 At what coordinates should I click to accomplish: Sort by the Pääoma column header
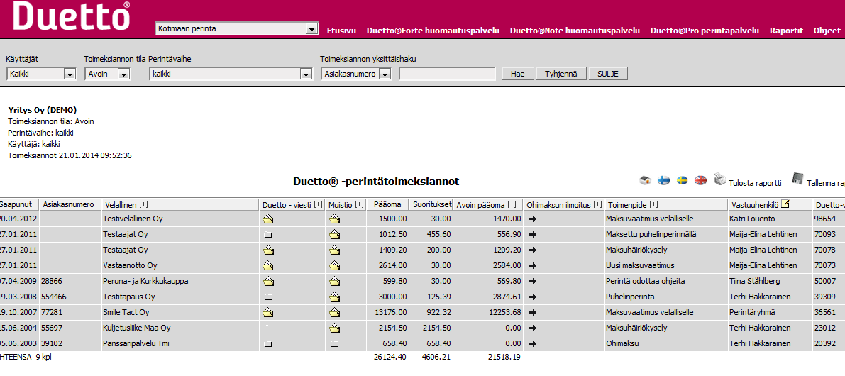(x=387, y=205)
